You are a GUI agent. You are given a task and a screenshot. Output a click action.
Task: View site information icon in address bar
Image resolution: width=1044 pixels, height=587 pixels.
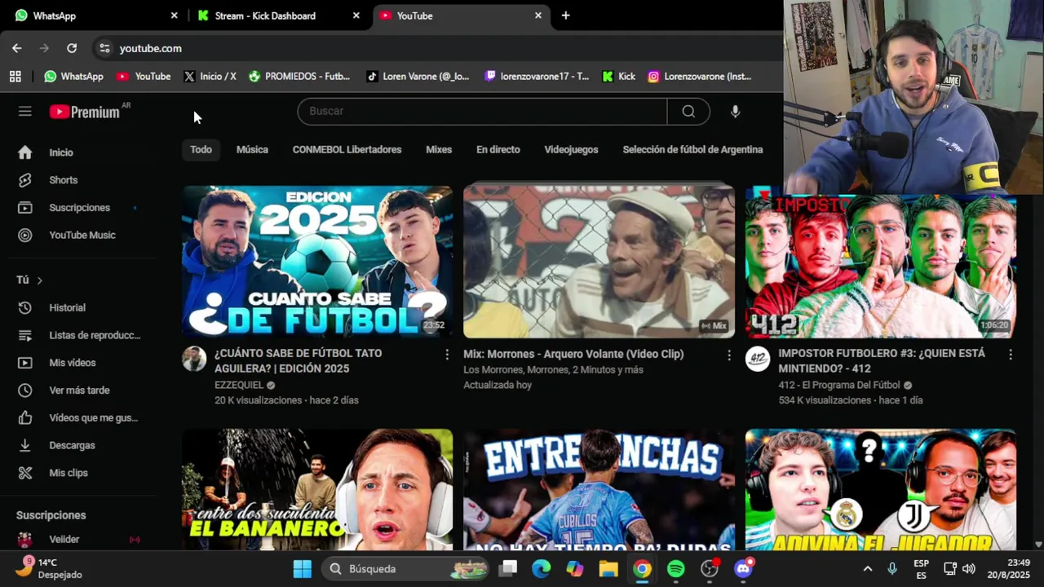(x=104, y=48)
